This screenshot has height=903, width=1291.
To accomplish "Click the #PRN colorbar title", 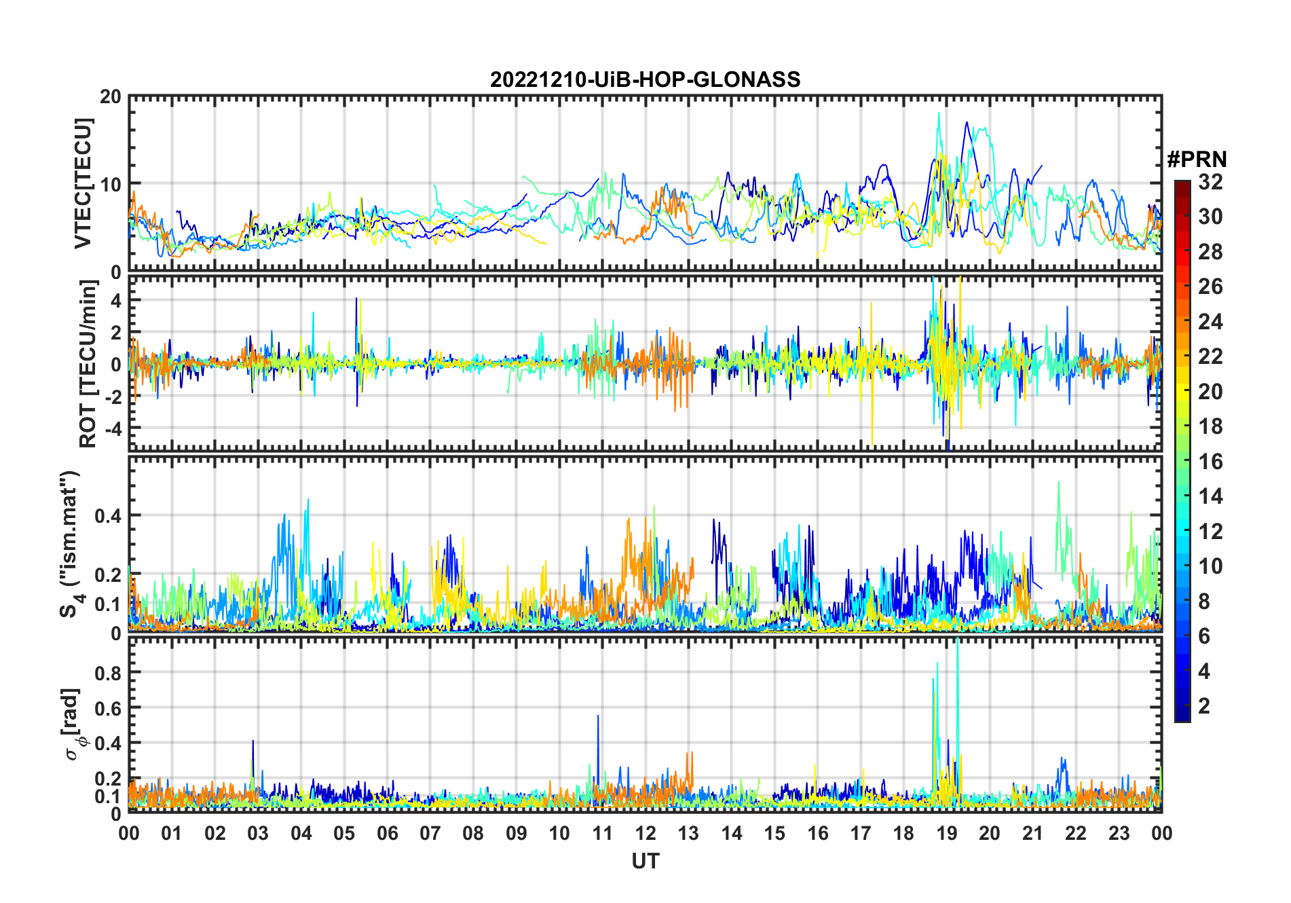I will pos(1197,160).
